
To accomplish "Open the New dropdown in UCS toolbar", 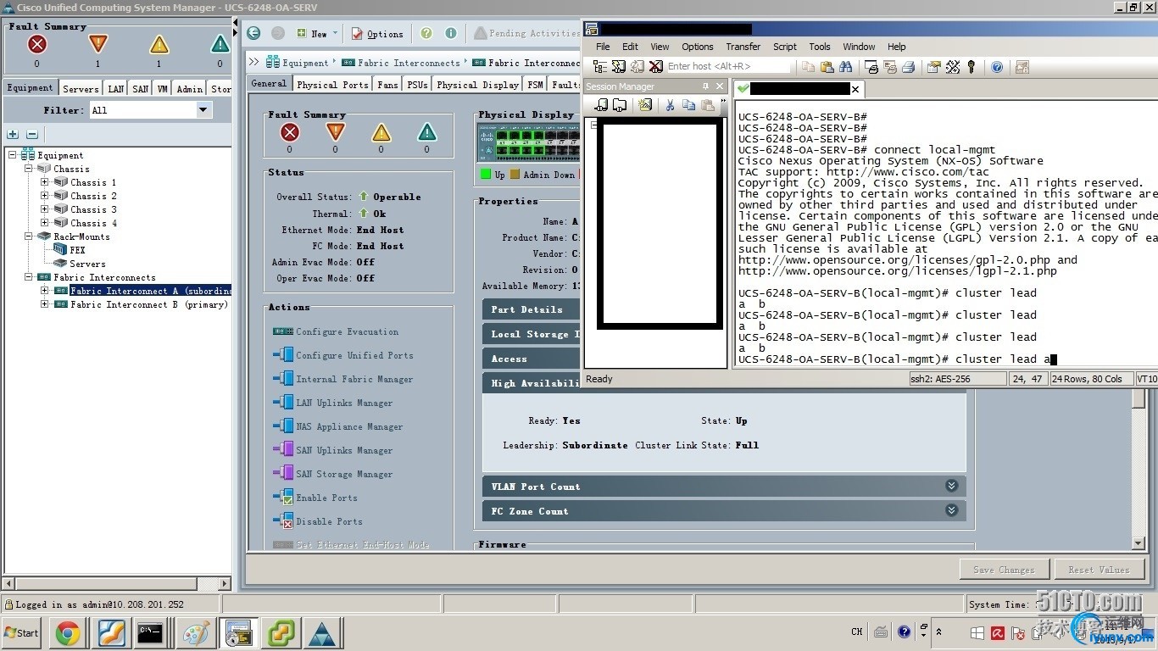I will 318,33.
